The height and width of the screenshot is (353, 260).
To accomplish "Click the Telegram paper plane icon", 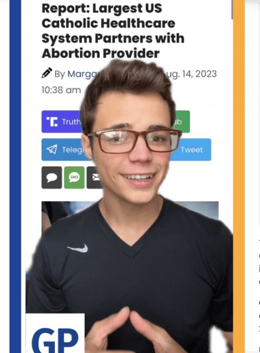I will [x=51, y=149].
